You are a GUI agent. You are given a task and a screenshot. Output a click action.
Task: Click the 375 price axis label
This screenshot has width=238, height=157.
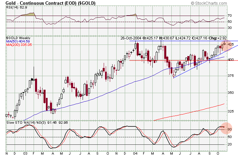click(x=231, y=76)
